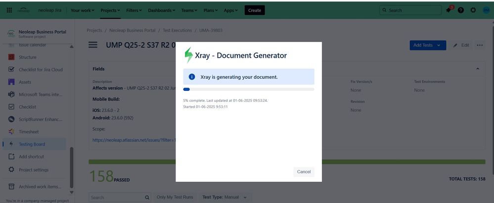The width and height of the screenshot is (494, 203).
Task: Click the Neoleap Business Portal project avatar
Action: click(11, 34)
